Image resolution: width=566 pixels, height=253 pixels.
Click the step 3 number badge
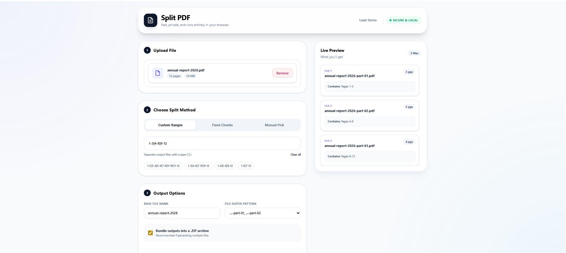147,193
